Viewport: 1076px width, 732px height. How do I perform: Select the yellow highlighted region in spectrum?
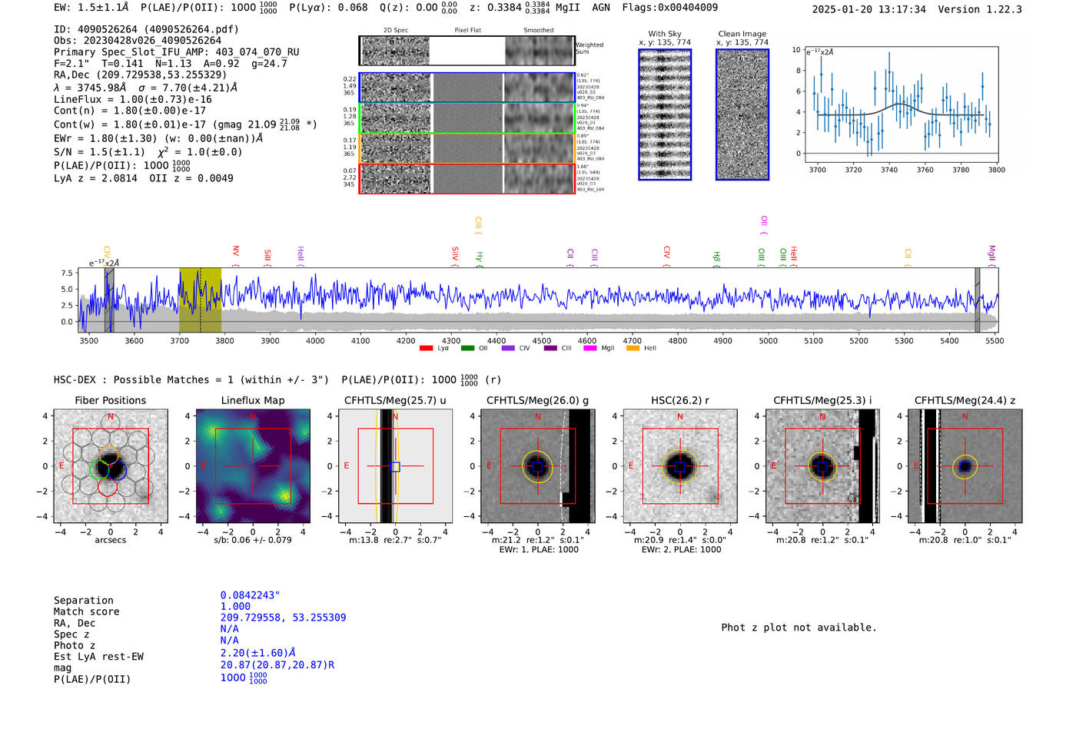pos(201,300)
